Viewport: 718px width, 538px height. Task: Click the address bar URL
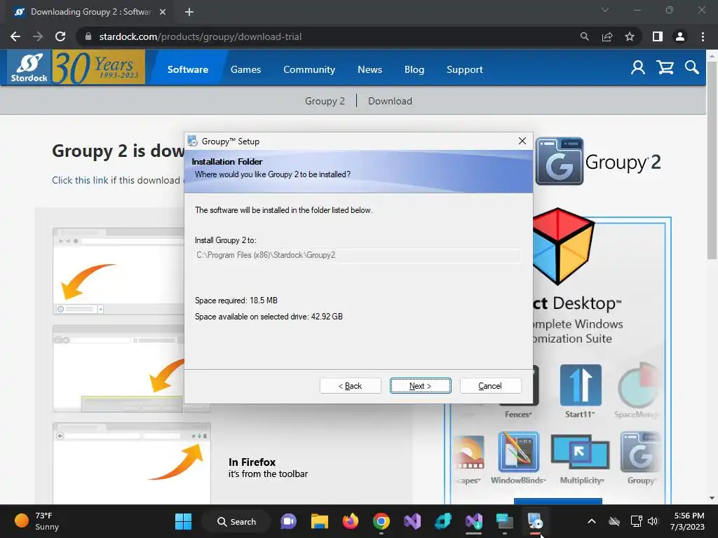tap(200, 36)
